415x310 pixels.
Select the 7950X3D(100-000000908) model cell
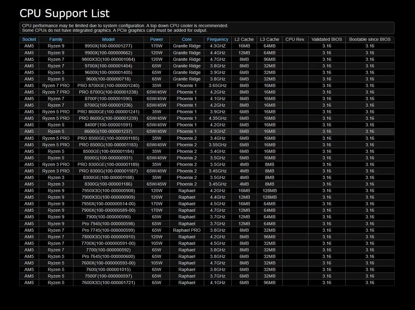pyautogui.click(x=108, y=191)
